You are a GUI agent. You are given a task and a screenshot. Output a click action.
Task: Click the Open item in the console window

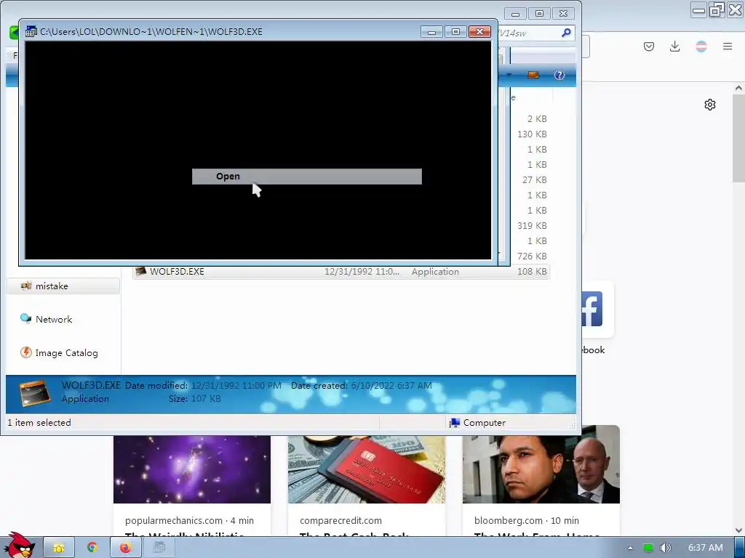pyautogui.click(x=306, y=177)
